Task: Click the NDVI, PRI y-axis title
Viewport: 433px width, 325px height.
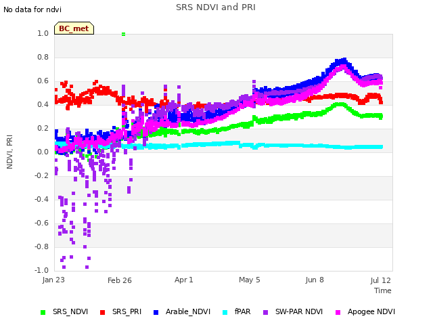Action: click(9, 152)
